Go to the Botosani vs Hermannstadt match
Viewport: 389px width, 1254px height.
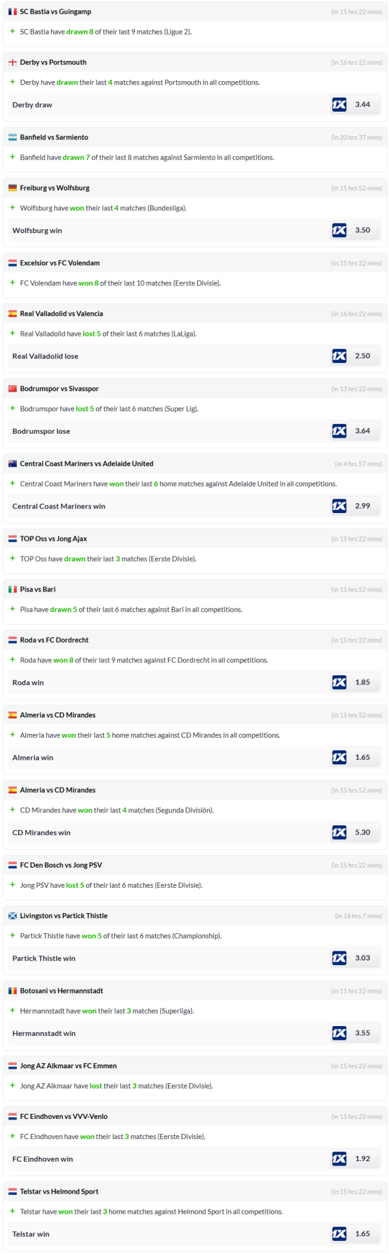click(x=62, y=991)
